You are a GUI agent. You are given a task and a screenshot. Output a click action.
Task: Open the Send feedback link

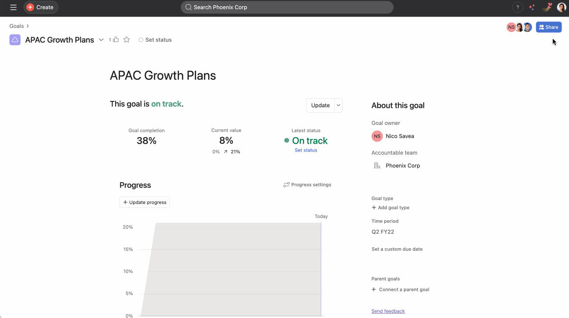[388, 311]
